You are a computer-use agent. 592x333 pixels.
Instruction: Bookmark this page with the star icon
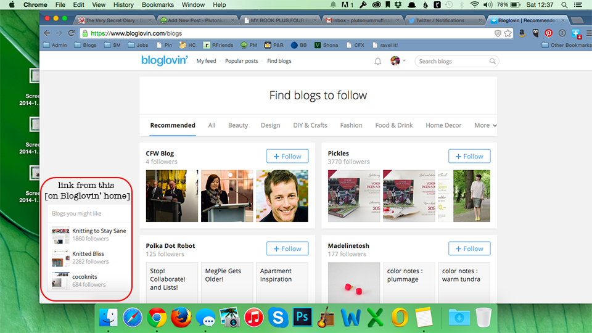pos(508,33)
